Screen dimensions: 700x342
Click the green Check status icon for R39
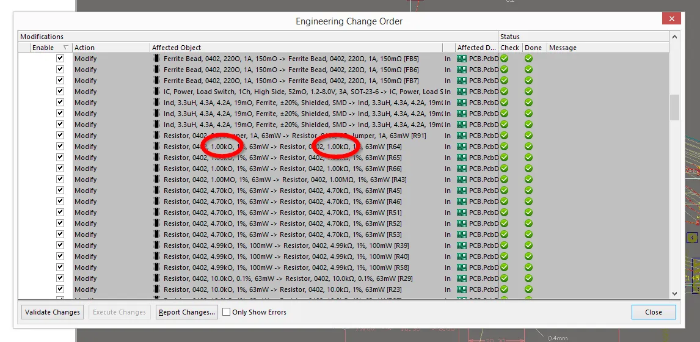click(505, 246)
